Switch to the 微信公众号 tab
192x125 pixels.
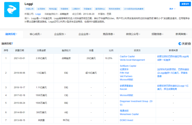(x=133, y=34)
